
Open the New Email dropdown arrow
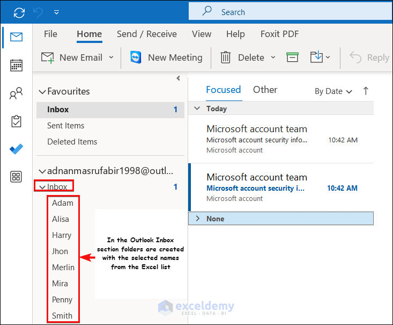(112, 57)
